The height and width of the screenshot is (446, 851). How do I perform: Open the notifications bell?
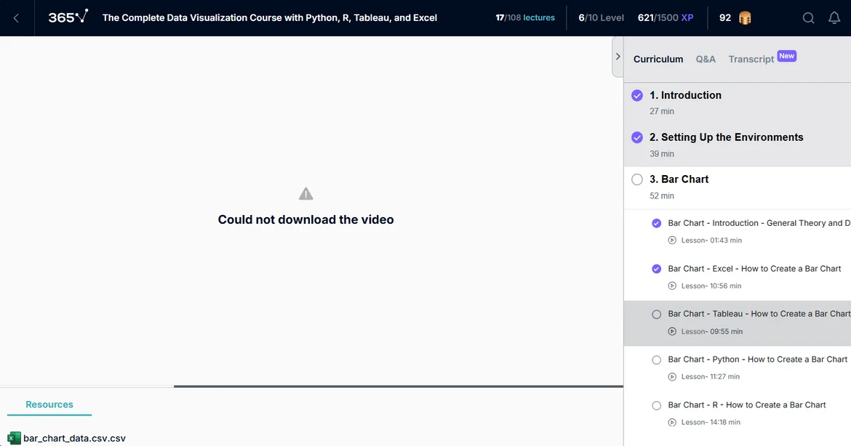pyautogui.click(x=834, y=18)
